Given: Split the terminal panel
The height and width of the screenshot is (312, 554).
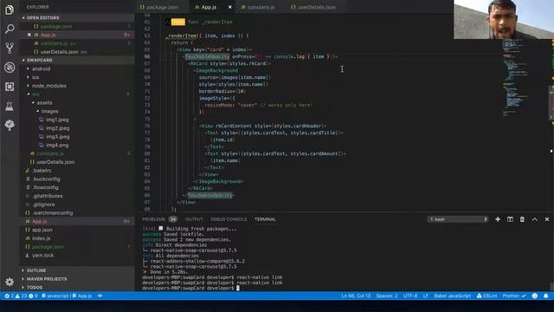Looking at the screenshot, I should (510, 219).
